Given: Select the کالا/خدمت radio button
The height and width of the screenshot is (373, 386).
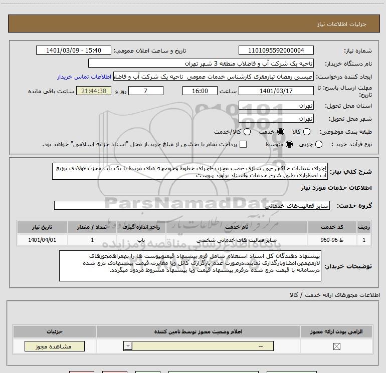Looking at the screenshot, I should [247, 132].
